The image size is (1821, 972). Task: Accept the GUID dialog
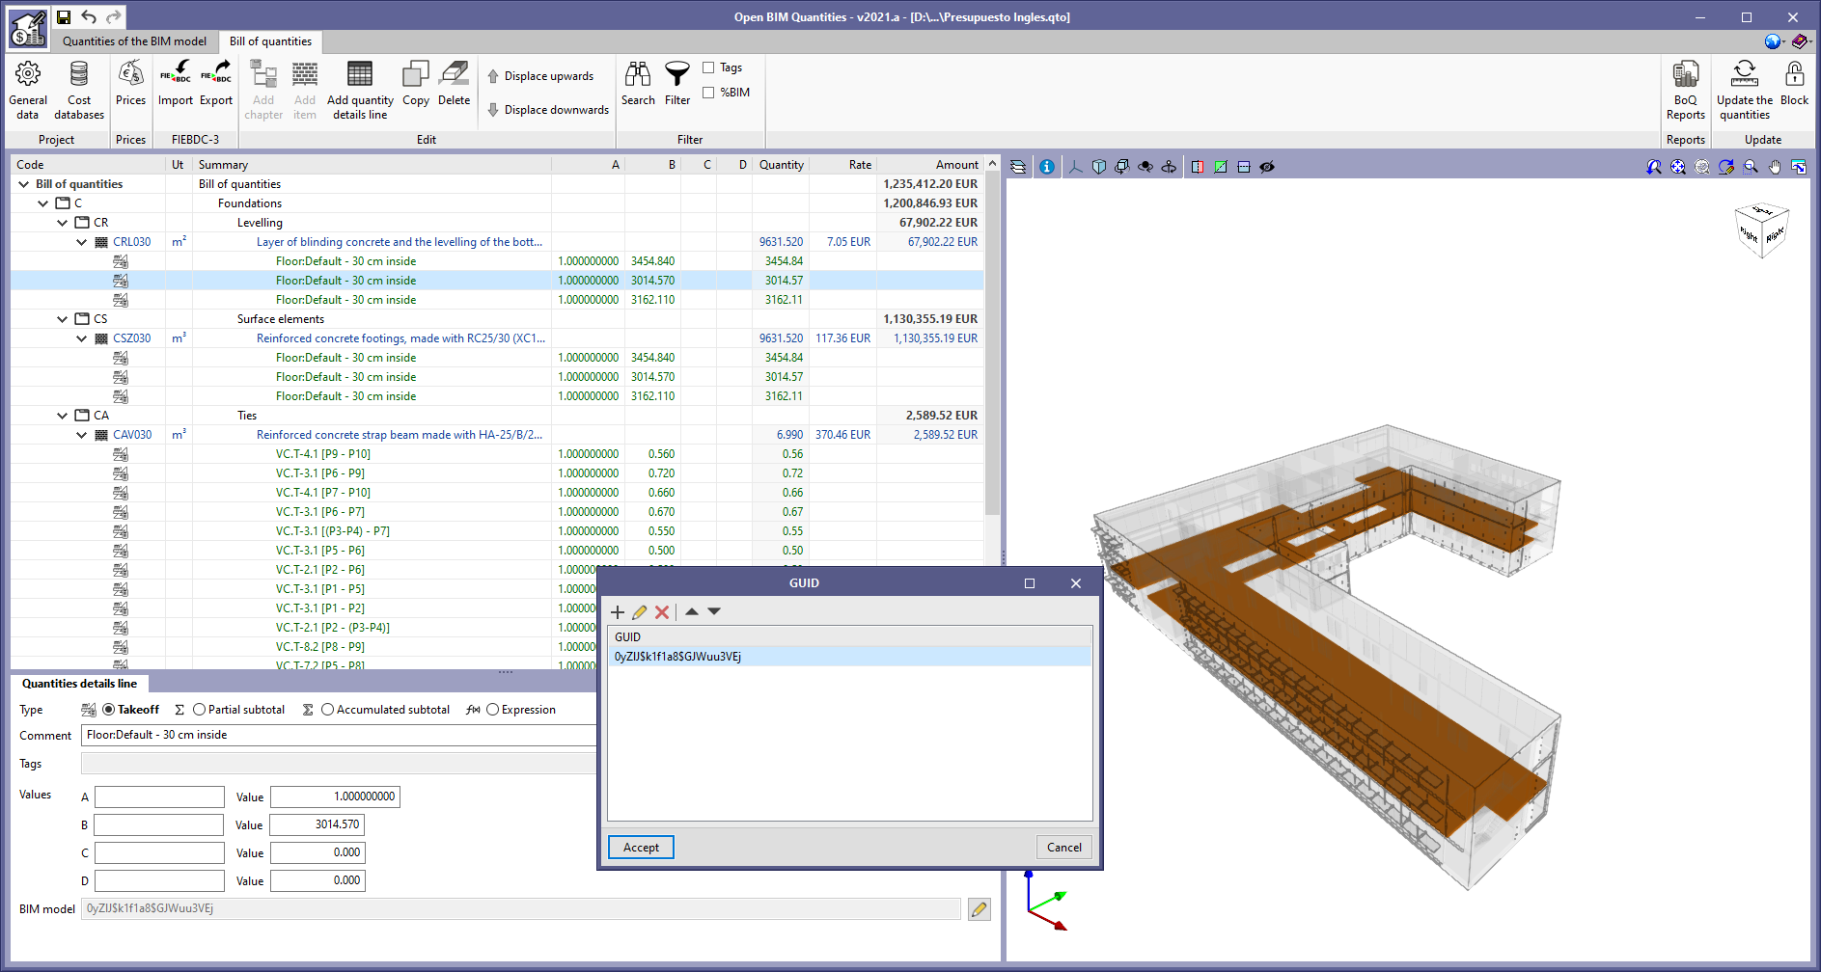pyautogui.click(x=641, y=848)
